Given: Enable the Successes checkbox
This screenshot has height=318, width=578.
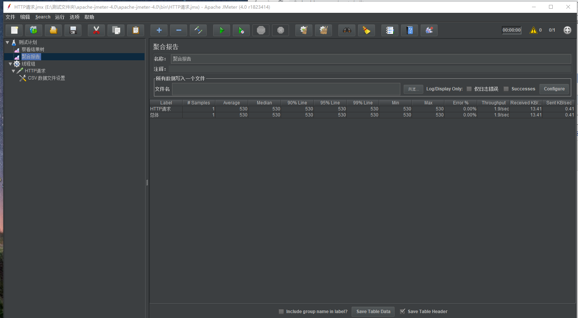Looking at the screenshot, I should click(506, 89).
